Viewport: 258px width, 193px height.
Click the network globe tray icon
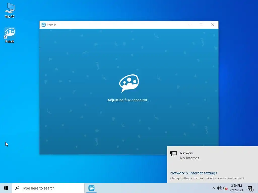point(219,188)
